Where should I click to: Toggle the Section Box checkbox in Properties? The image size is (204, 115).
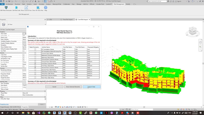click(23, 66)
